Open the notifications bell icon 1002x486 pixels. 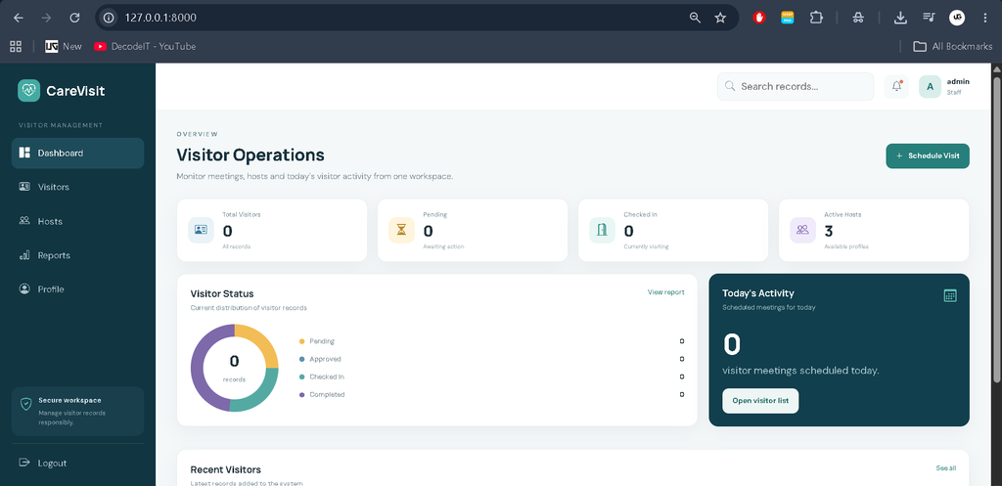tap(896, 86)
